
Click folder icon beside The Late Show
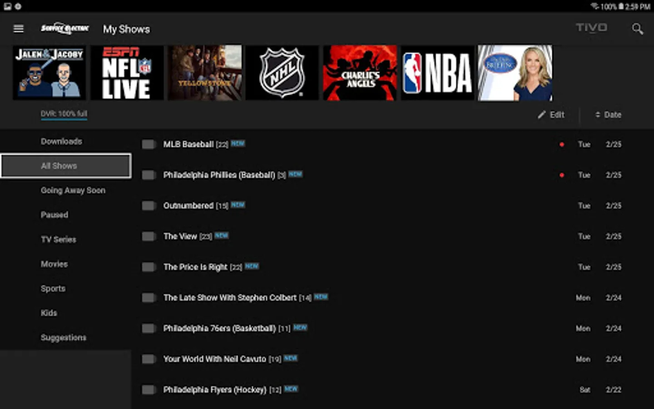tap(149, 298)
